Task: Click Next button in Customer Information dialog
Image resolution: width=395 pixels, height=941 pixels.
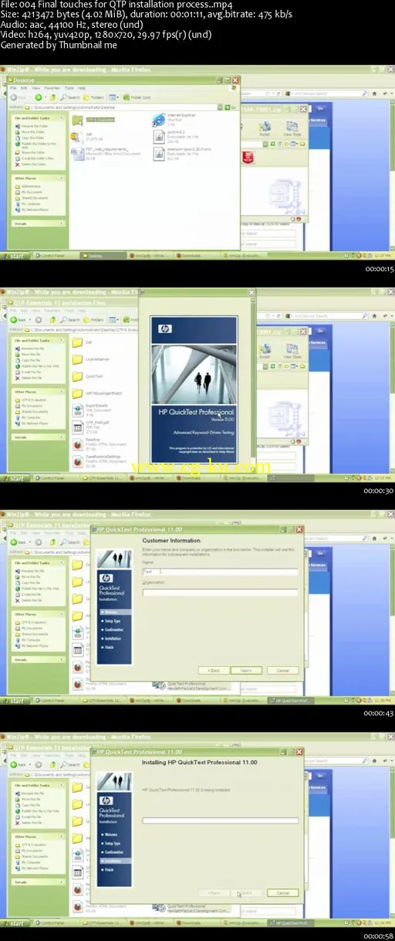Action: click(245, 670)
